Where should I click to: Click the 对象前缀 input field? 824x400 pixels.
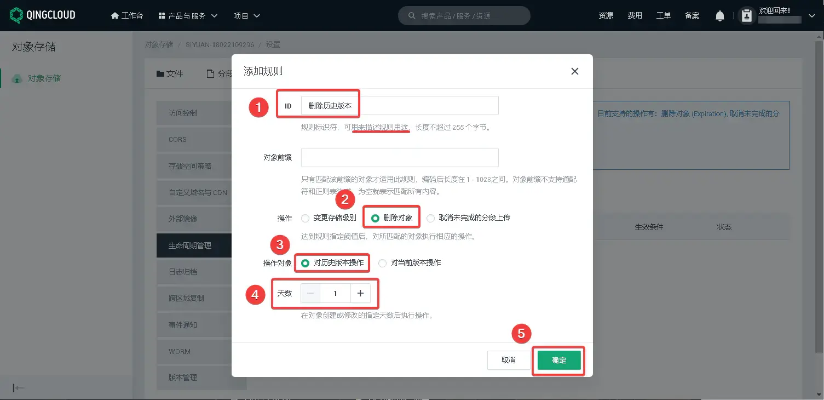[399, 157]
